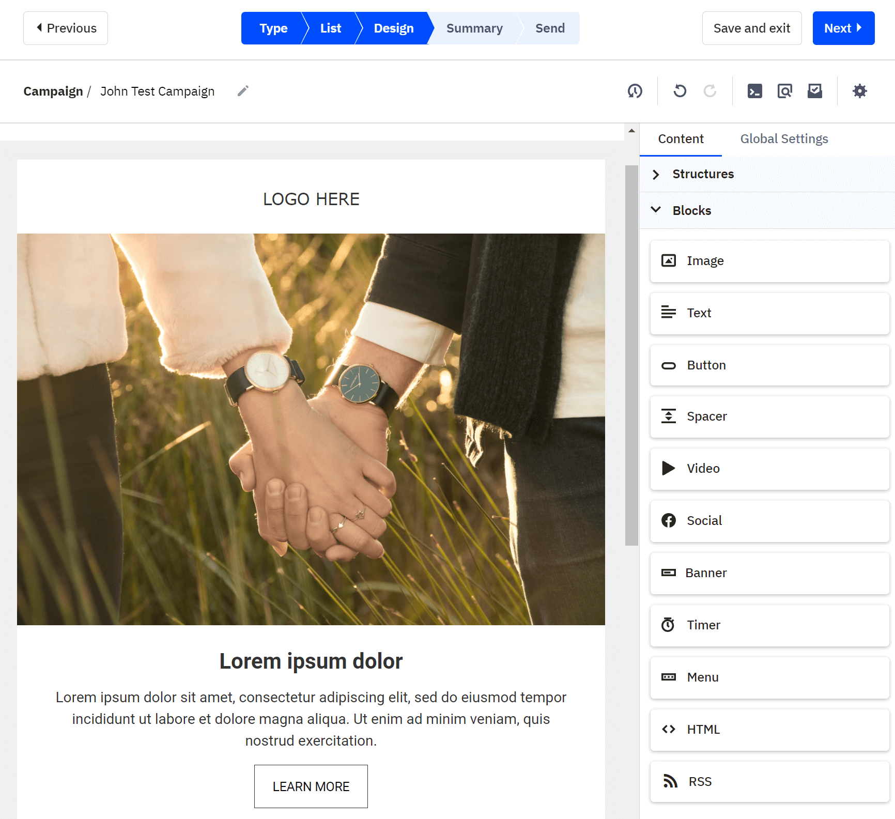Image resolution: width=895 pixels, height=819 pixels.
Task: Select the Video block play icon
Action: [669, 468]
